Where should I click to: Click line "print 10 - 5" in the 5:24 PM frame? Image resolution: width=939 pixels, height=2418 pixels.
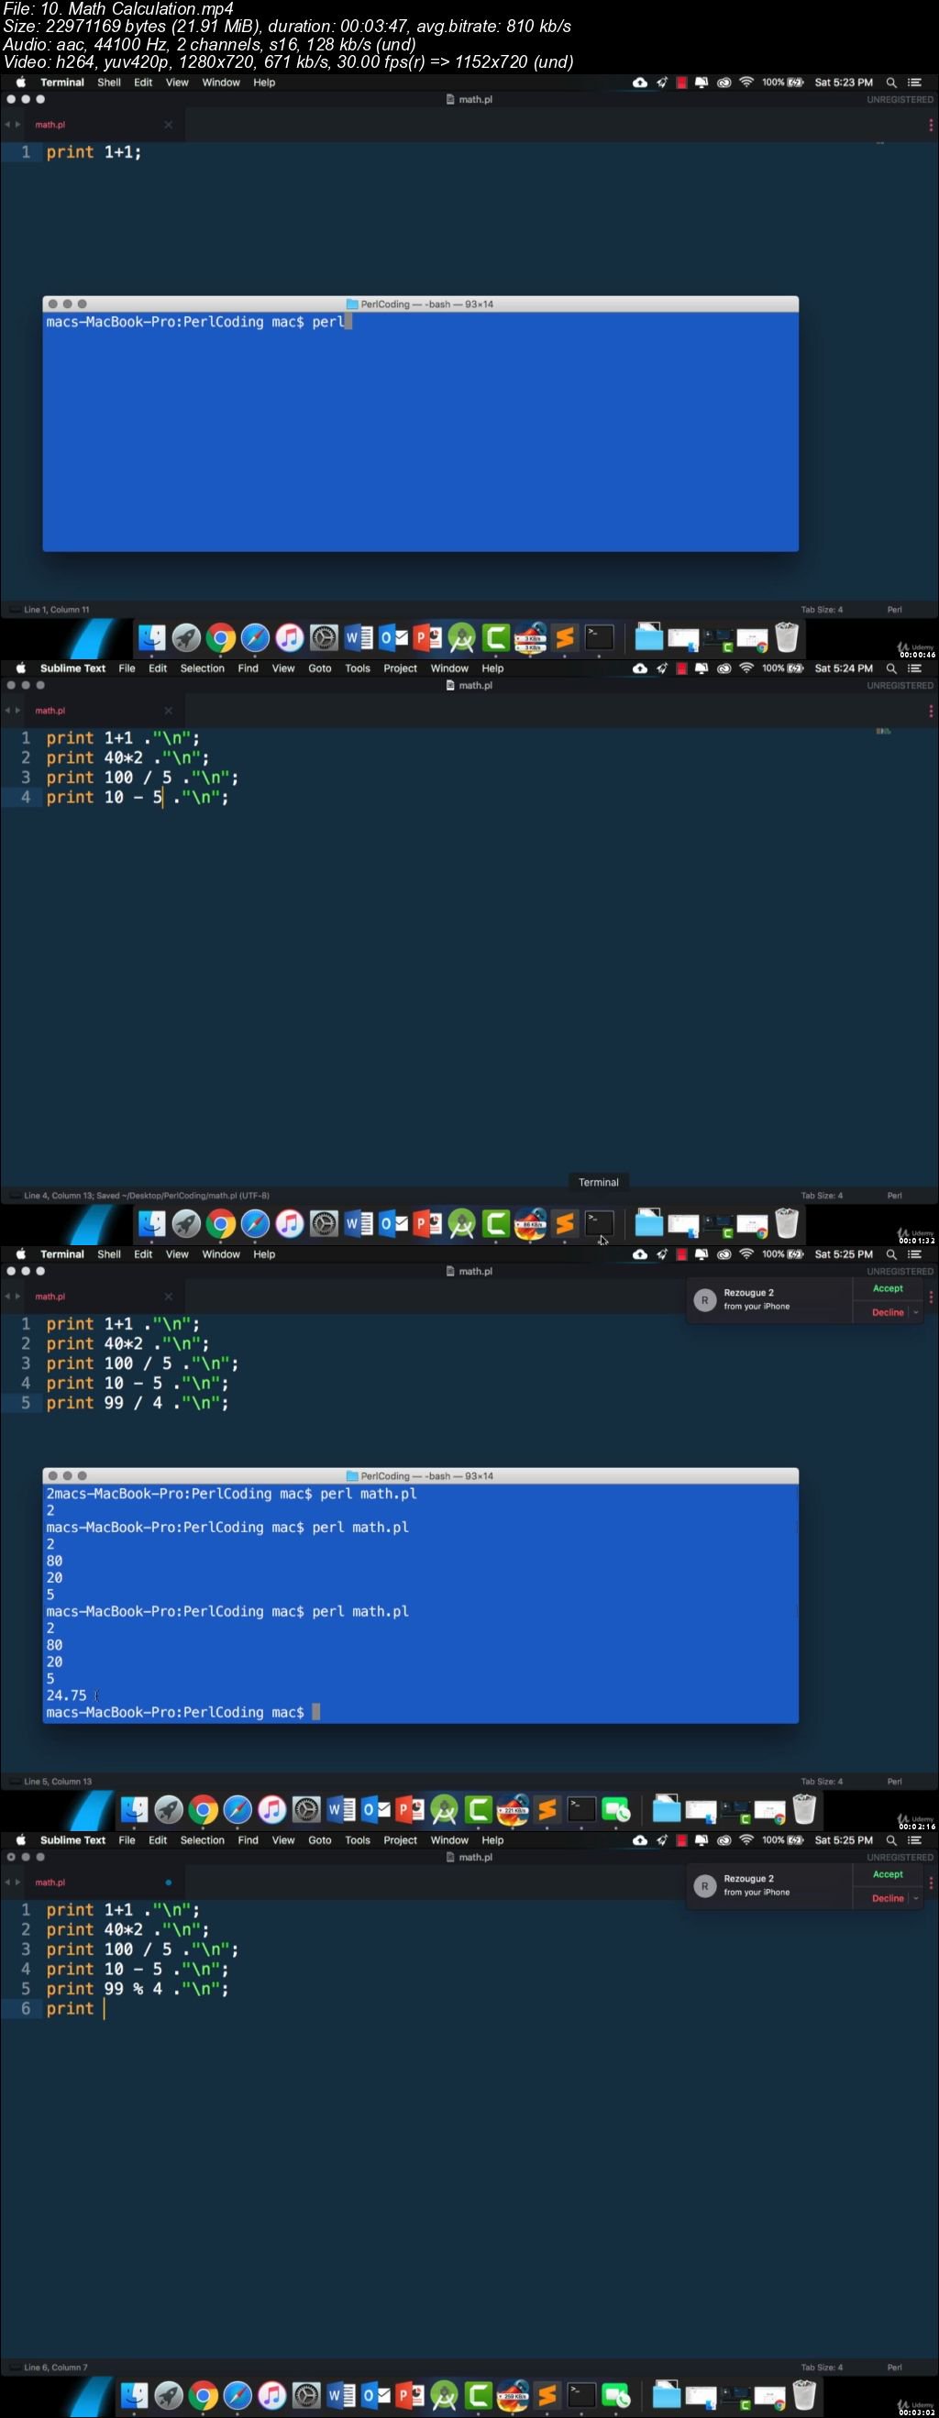tap(138, 797)
